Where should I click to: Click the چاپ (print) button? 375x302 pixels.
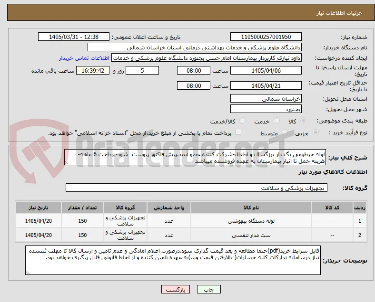click(x=209, y=289)
